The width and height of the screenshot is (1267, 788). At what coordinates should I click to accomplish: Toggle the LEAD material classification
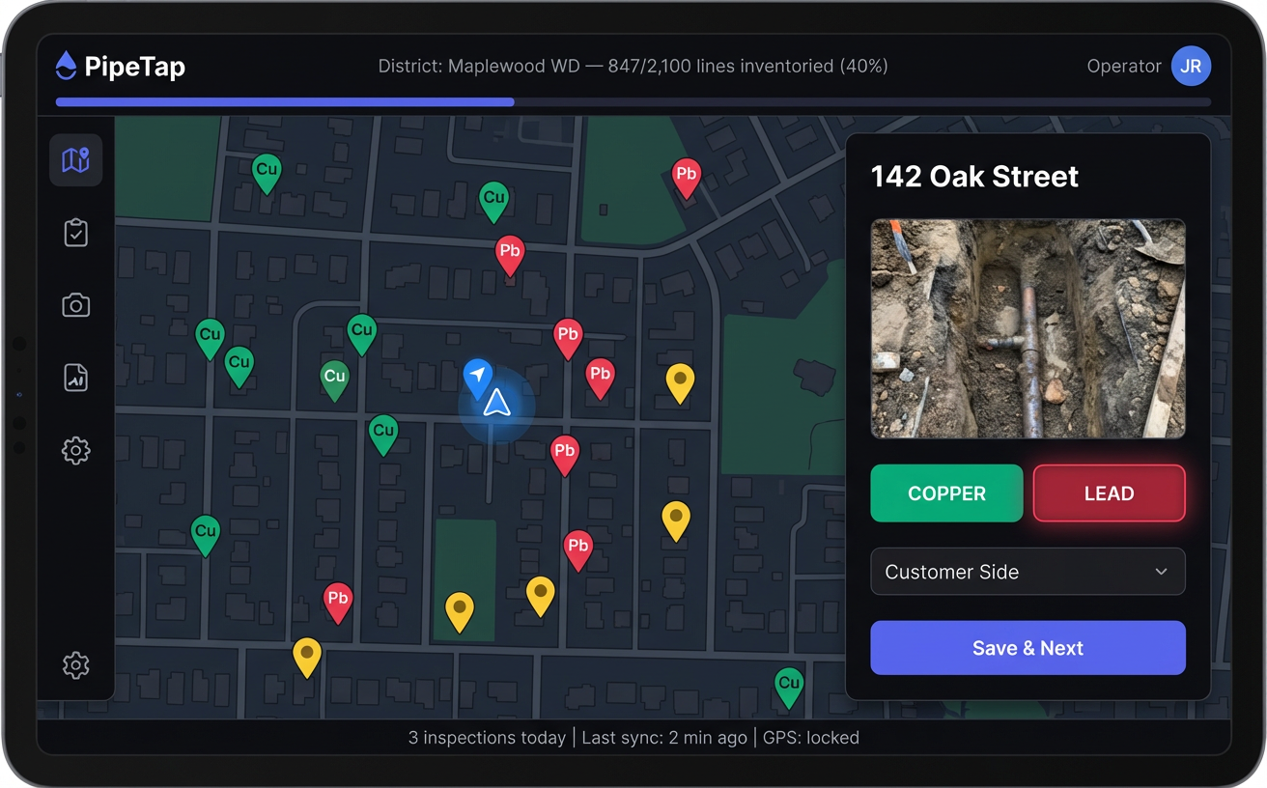point(1109,493)
